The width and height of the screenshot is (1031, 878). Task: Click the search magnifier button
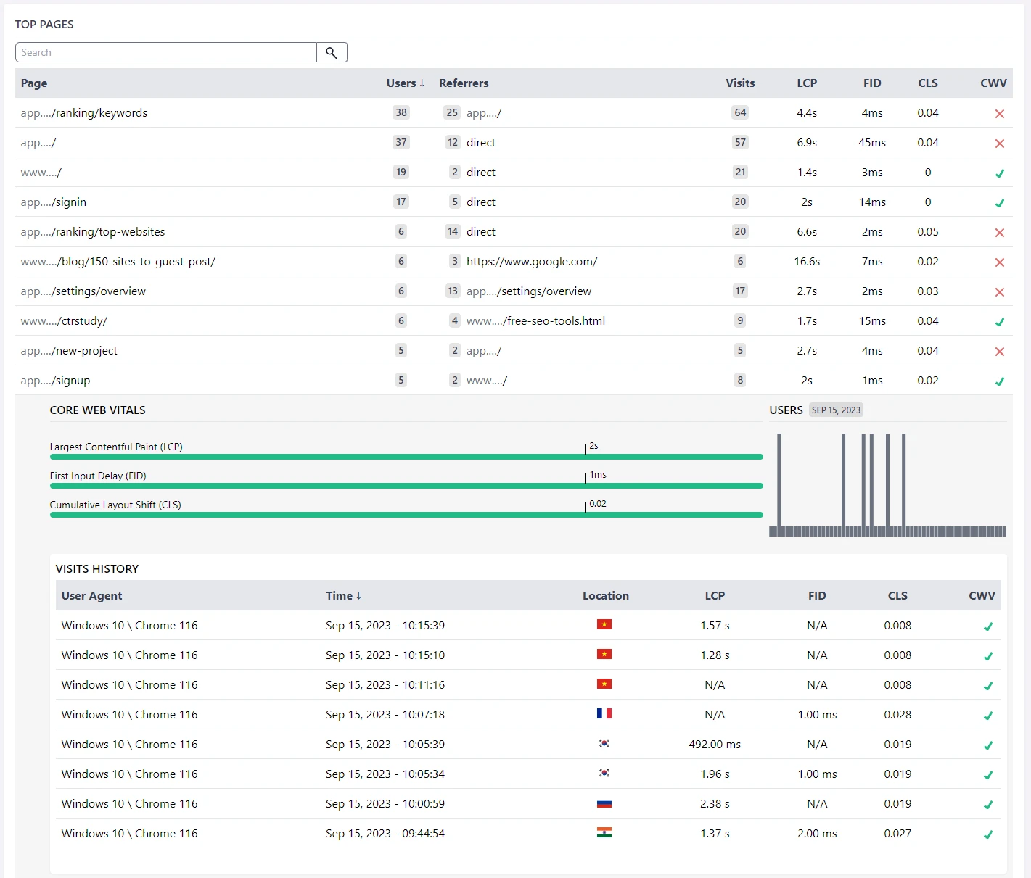(x=332, y=52)
